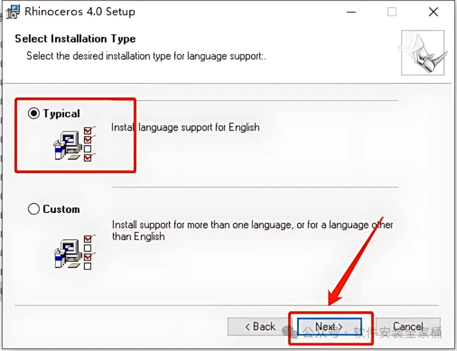Go back with the Back button
This screenshot has width=457, height=351.
260,326
